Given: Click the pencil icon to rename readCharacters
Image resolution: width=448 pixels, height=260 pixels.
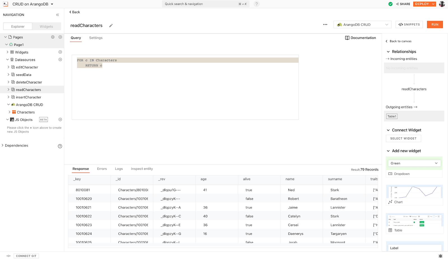Looking at the screenshot, I should (111, 25).
